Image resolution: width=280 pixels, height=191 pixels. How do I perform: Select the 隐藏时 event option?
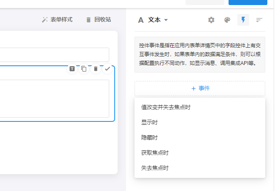(x=149, y=137)
